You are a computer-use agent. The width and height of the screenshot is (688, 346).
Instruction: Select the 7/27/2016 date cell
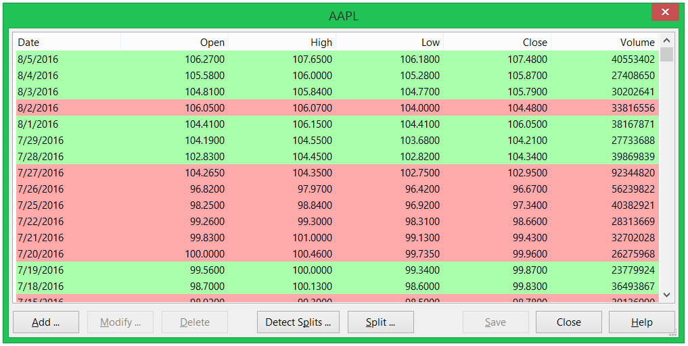[41, 173]
